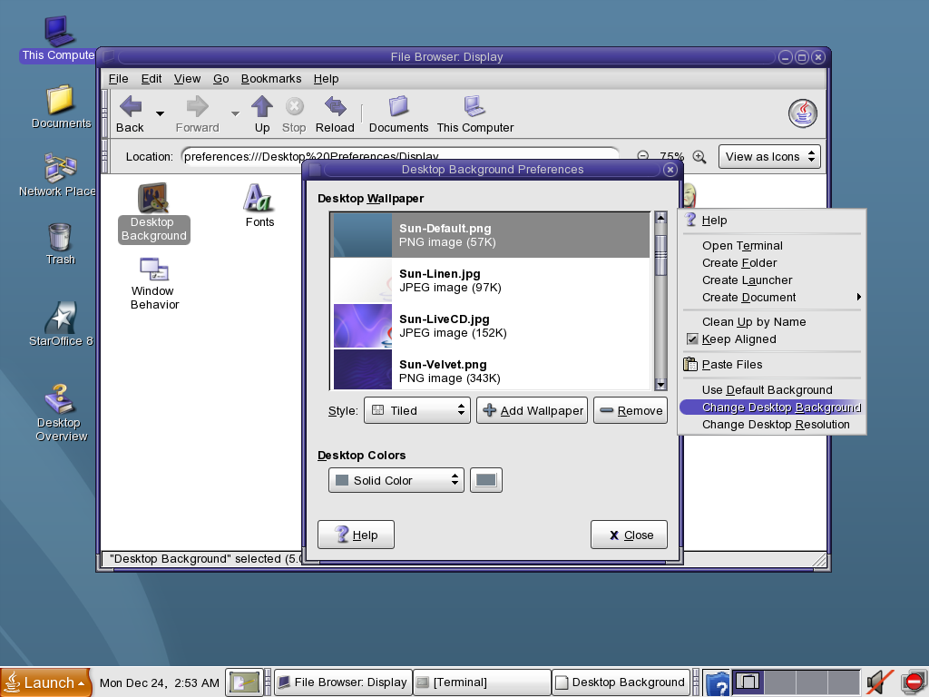Image resolution: width=929 pixels, height=697 pixels.
Task: Select the Sun-Default.png wallpaper
Action: pos(490,235)
